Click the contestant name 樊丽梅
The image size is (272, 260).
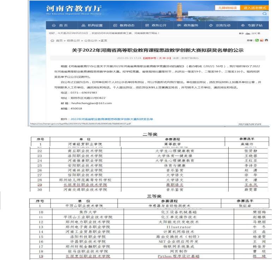pyautogui.click(x=259, y=212)
